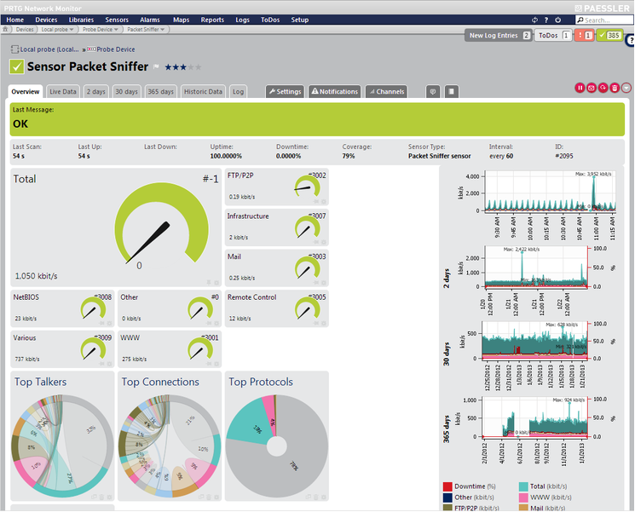
Task: Click the red envelope email icon
Action: pyautogui.click(x=592, y=88)
